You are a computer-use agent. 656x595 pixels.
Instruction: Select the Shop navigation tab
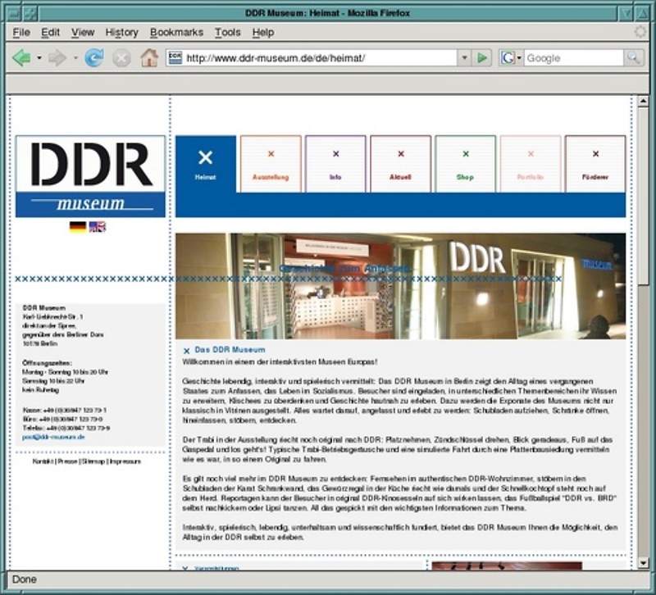click(x=465, y=164)
